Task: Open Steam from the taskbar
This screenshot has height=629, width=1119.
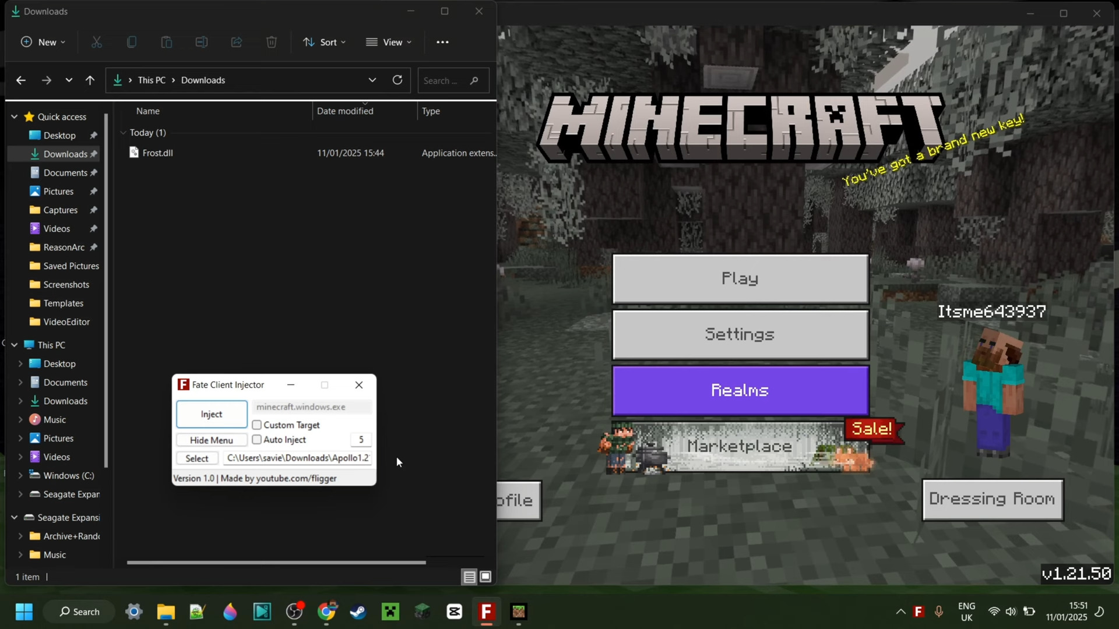Action: coord(358,612)
